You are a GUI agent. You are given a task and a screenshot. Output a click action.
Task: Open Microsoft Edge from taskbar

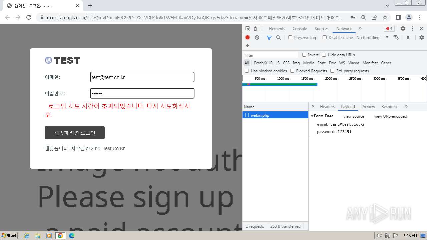71,236
